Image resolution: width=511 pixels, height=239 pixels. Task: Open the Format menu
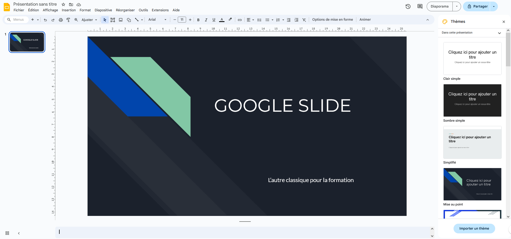point(85,10)
